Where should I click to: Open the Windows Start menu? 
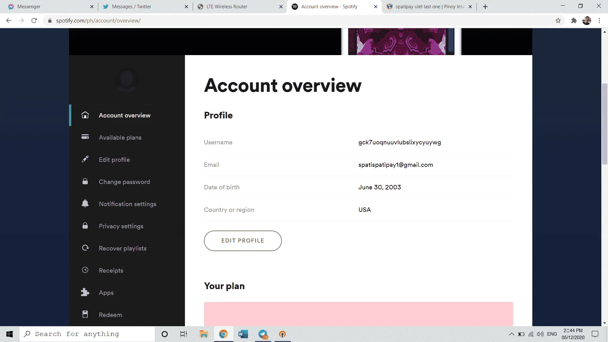coord(9,334)
